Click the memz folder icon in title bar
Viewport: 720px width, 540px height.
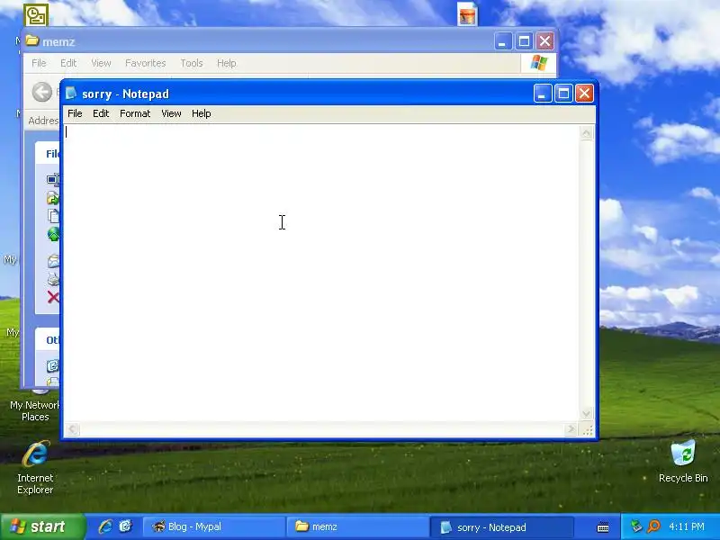click(x=32, y=40)
